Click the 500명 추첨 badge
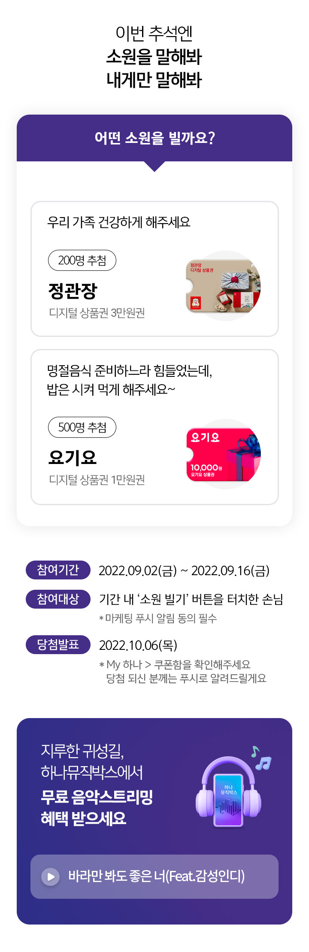The image size is (309, 952). (82, 427)
